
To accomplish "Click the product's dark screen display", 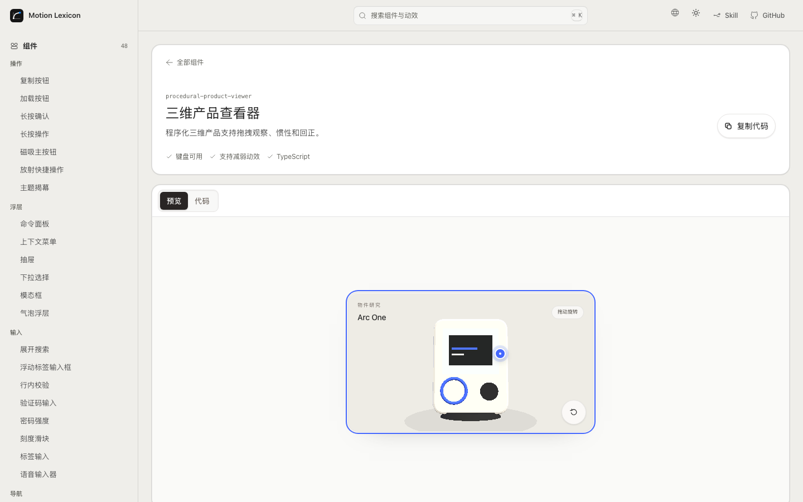I will [471, 350].
